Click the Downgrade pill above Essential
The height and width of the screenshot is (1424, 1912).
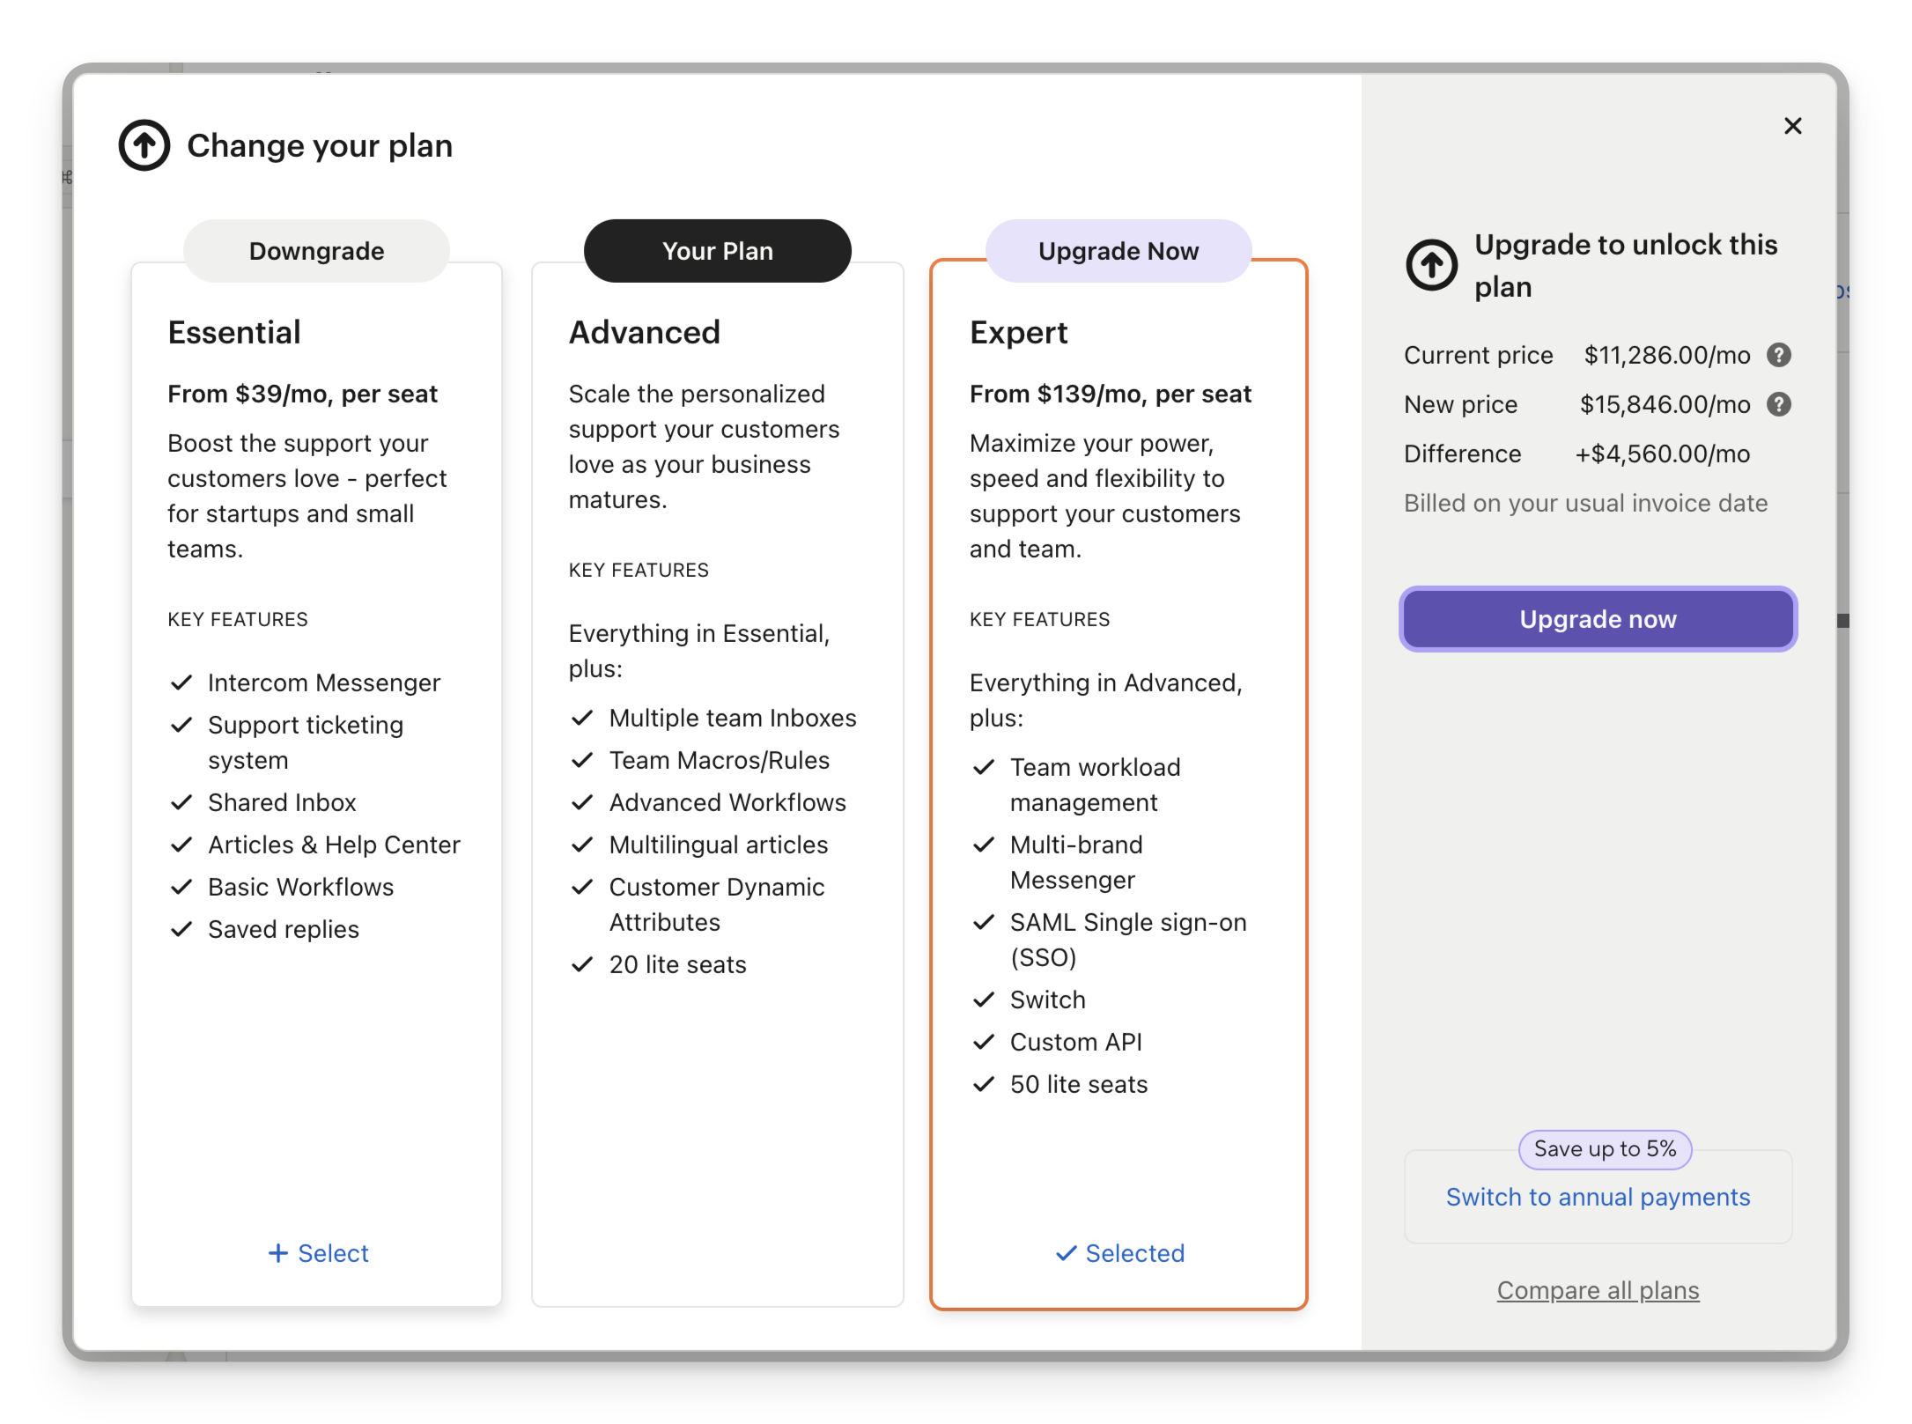316,251
